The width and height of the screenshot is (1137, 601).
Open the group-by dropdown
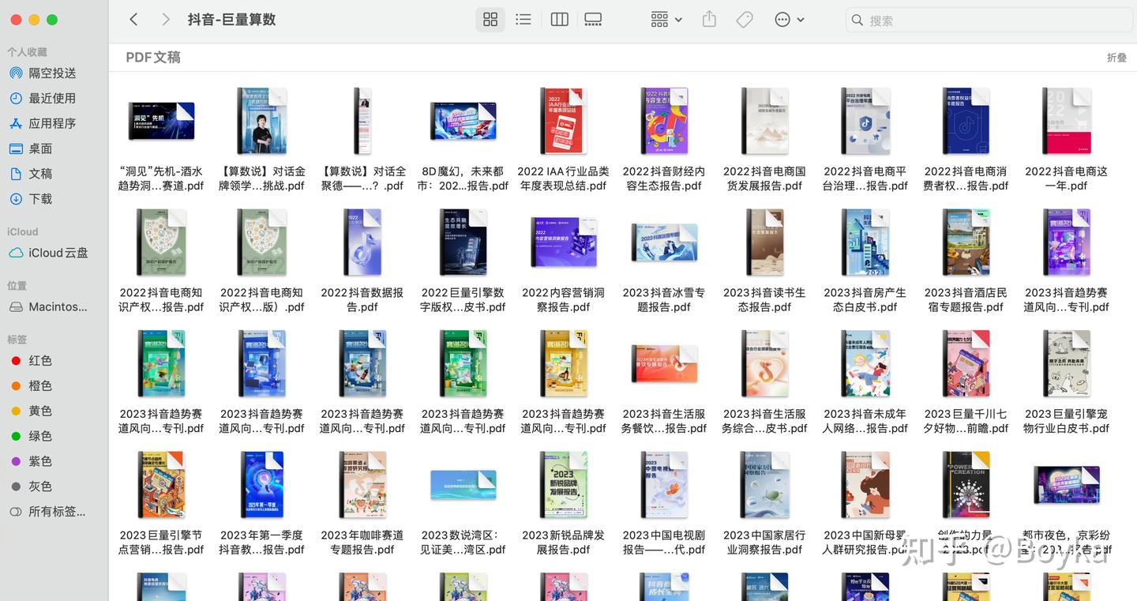pos(666,20)
